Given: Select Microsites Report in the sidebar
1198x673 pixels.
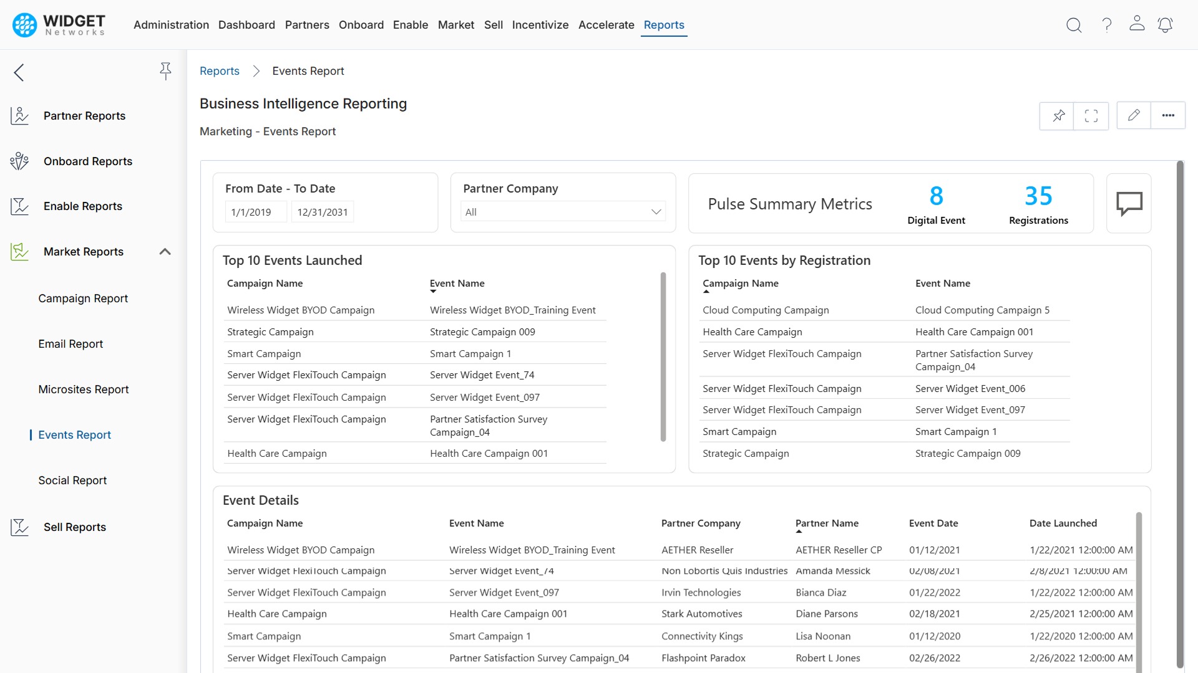Looking at the screenshot, I should click(83, 389).
